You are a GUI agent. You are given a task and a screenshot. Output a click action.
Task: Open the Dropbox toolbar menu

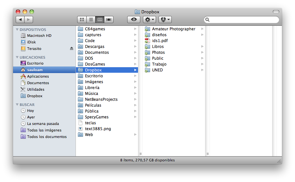pyautogui.click(x=165, y=20)
